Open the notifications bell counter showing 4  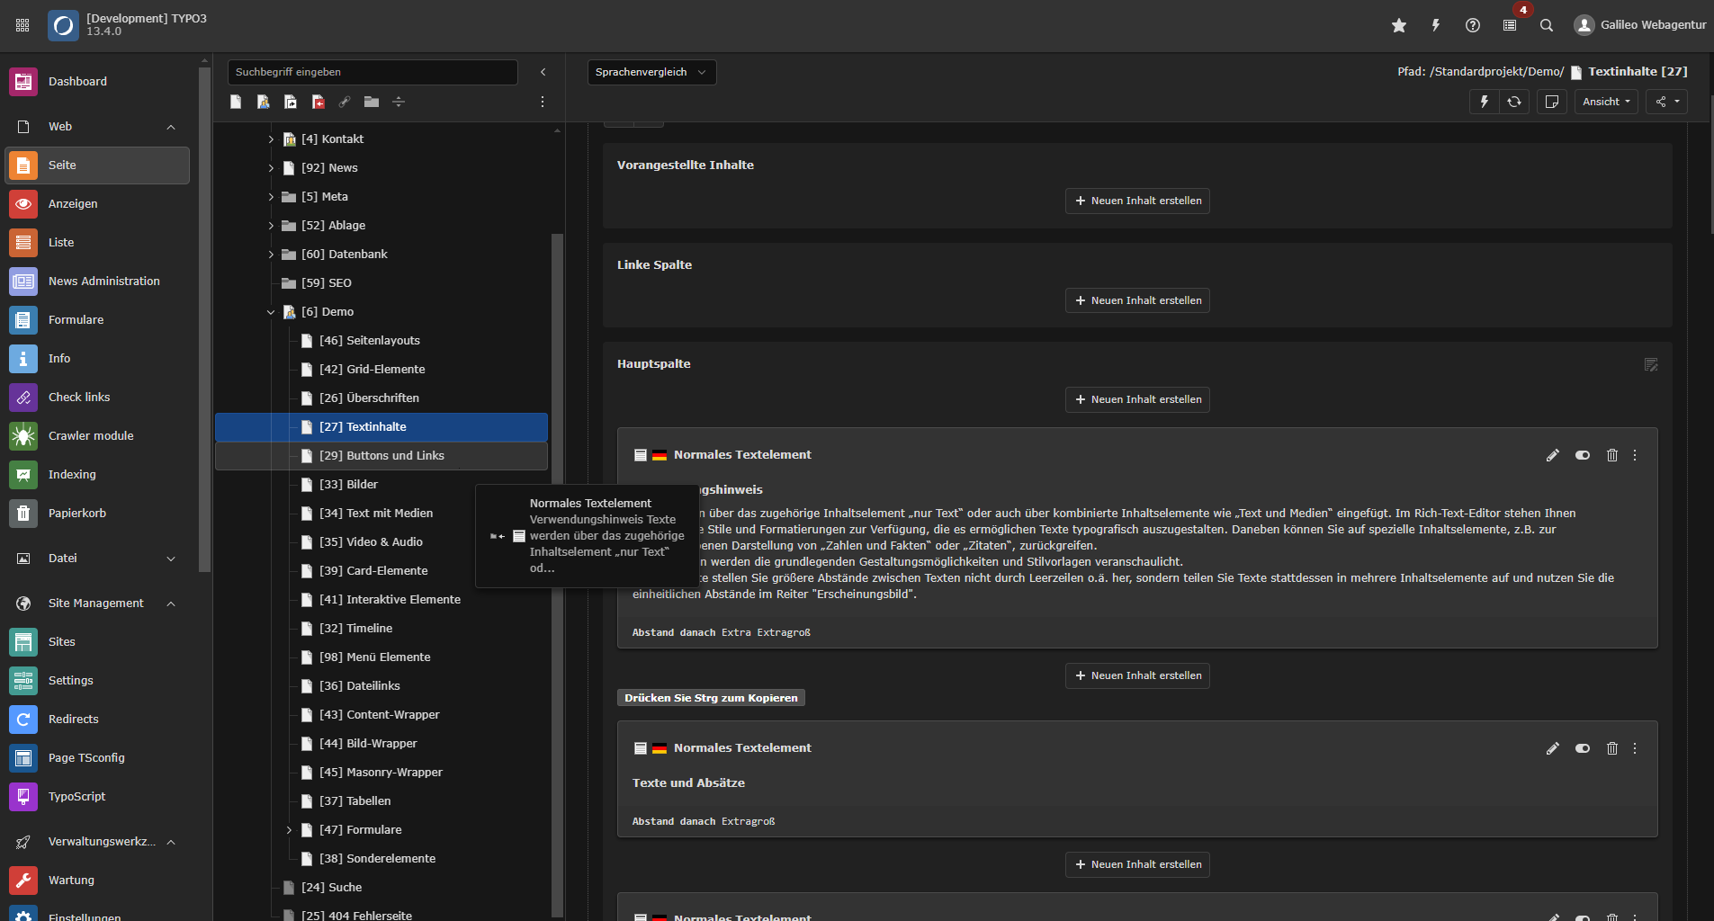1511,25
